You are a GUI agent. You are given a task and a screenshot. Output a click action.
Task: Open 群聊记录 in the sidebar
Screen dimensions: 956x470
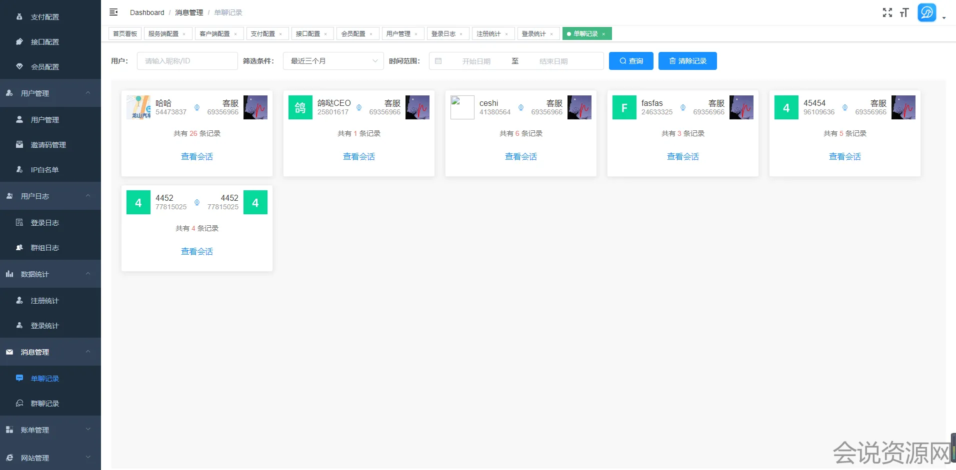coord(45,404)
